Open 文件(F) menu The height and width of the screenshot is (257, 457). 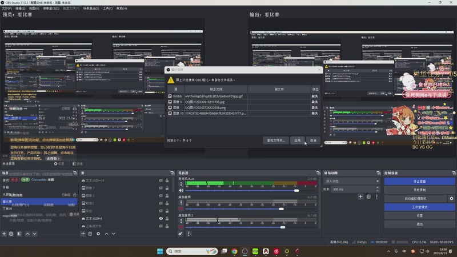[x=7, y=9]
